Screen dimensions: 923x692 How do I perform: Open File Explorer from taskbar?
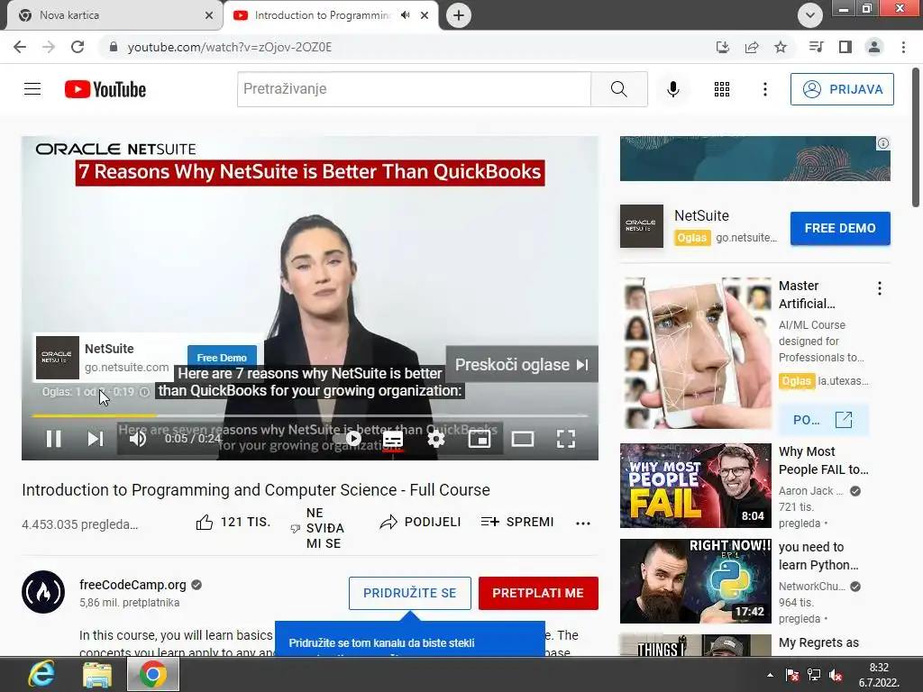[97, 674]
